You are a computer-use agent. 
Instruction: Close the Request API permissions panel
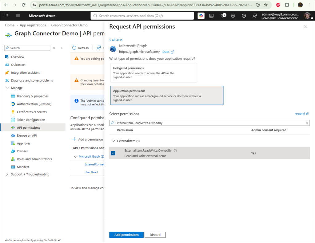(306, 26)
